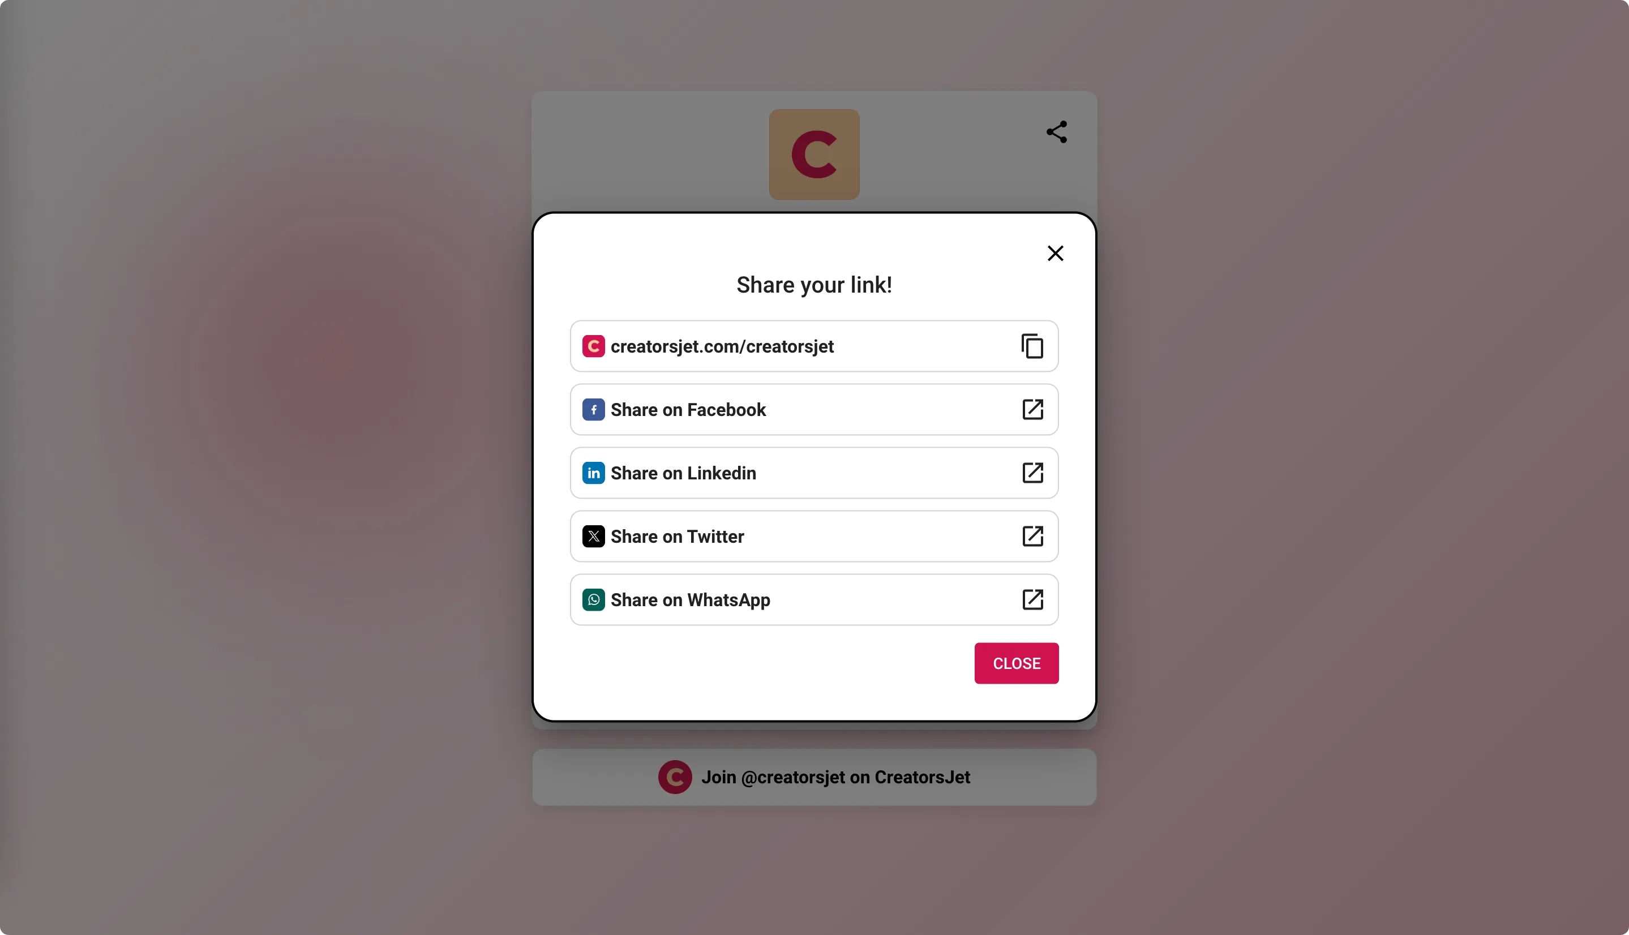Click Share on Facebook option

(x=814, y=409)
